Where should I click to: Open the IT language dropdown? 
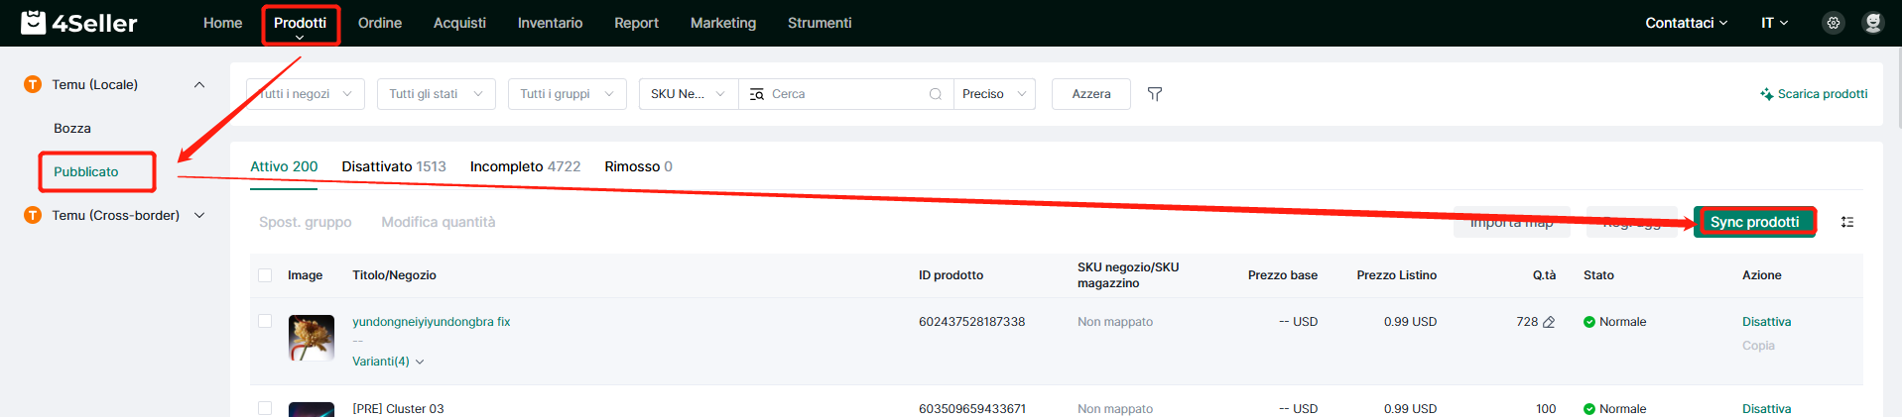pos(1774,23)
